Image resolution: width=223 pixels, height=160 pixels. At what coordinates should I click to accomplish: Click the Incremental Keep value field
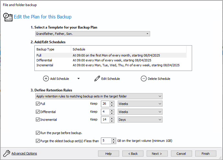[x=105, y=120]
